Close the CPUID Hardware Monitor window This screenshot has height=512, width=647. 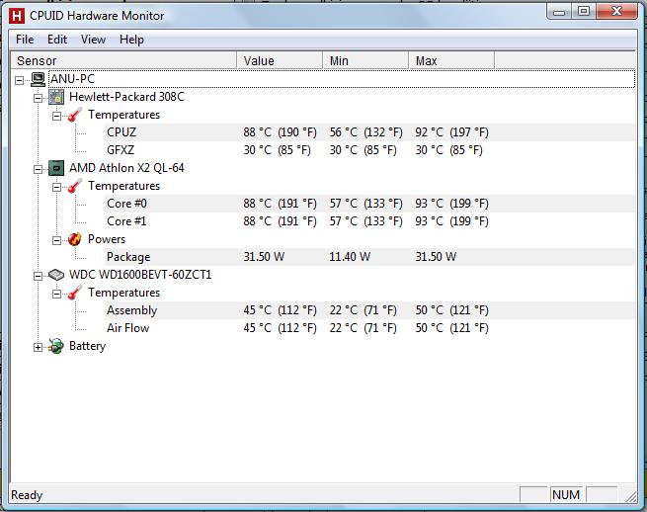616,12
